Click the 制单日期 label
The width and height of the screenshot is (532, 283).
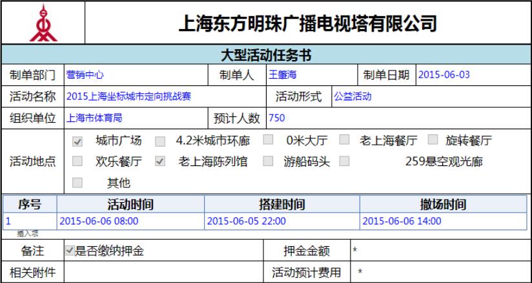tap(387, 75)
